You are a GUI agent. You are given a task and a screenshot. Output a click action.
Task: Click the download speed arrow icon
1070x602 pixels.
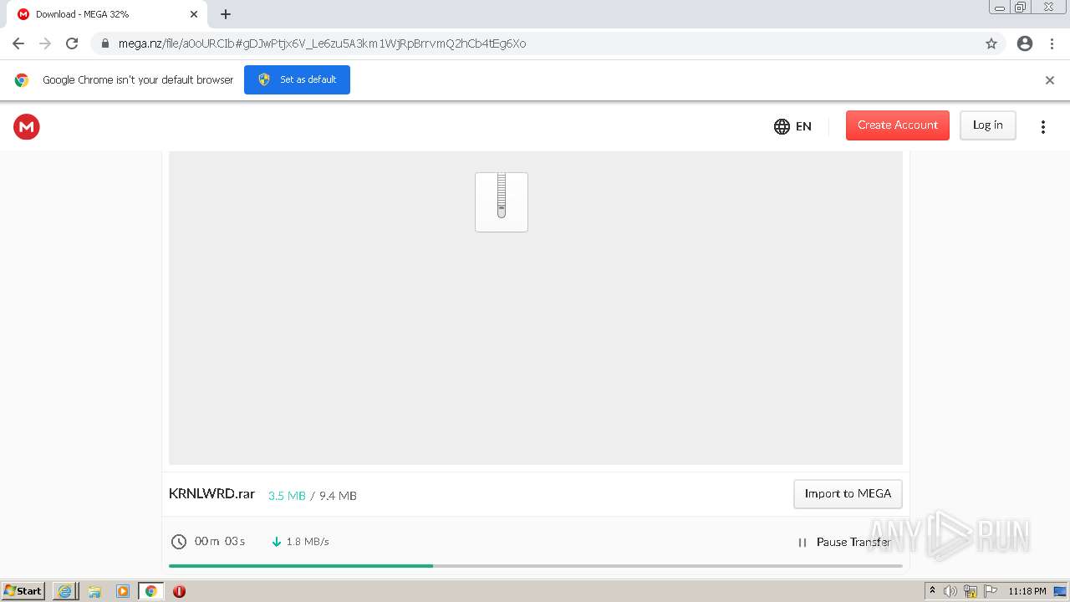click(x=276, y=542)
